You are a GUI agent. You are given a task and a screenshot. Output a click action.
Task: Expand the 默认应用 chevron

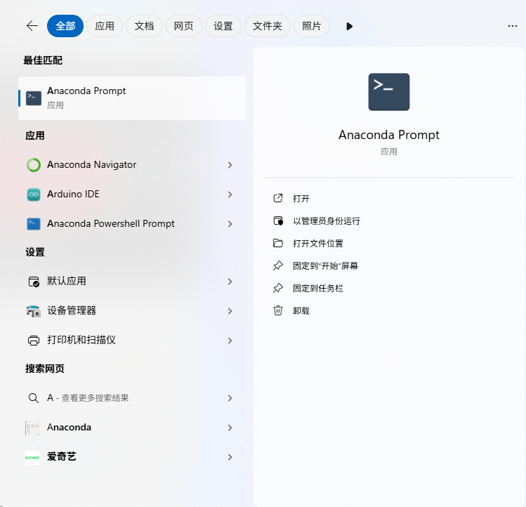(230, 282)
